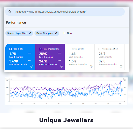
Task: Click the 1.5% previous CTR value
Action: tap(73, 61)
